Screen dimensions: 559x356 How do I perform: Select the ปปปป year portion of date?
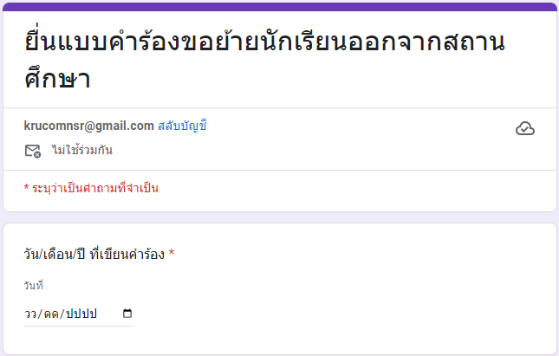(x=81, y=314)
